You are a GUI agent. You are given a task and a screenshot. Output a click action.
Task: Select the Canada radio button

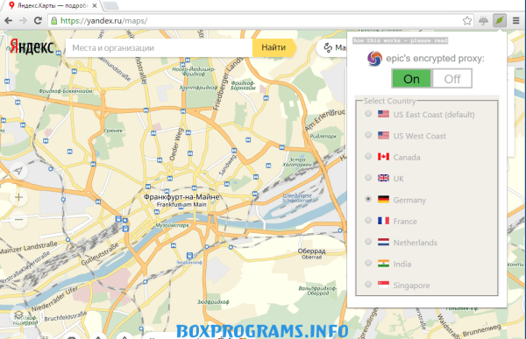click(x=368, y=156)
